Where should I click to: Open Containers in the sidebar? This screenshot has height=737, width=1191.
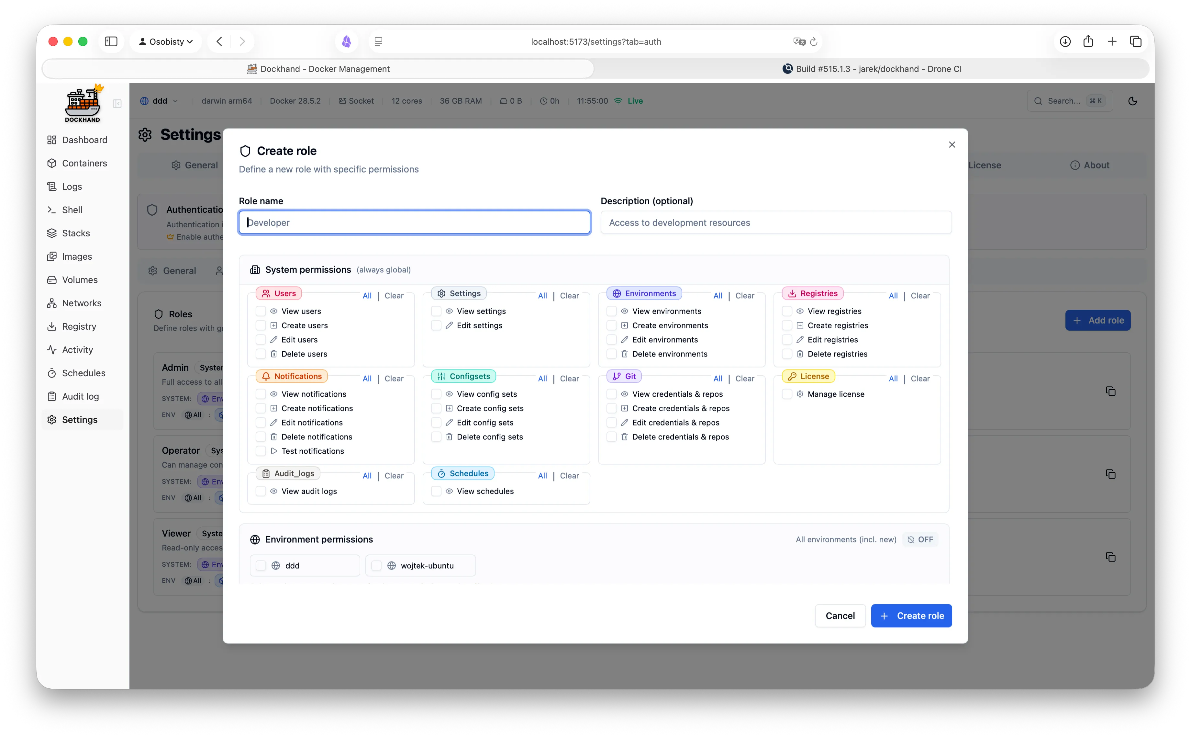pos(84,163)
